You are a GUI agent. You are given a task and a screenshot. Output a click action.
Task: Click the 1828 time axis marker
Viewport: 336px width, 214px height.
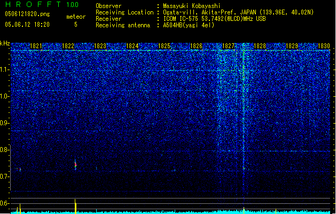pos(260,46)
